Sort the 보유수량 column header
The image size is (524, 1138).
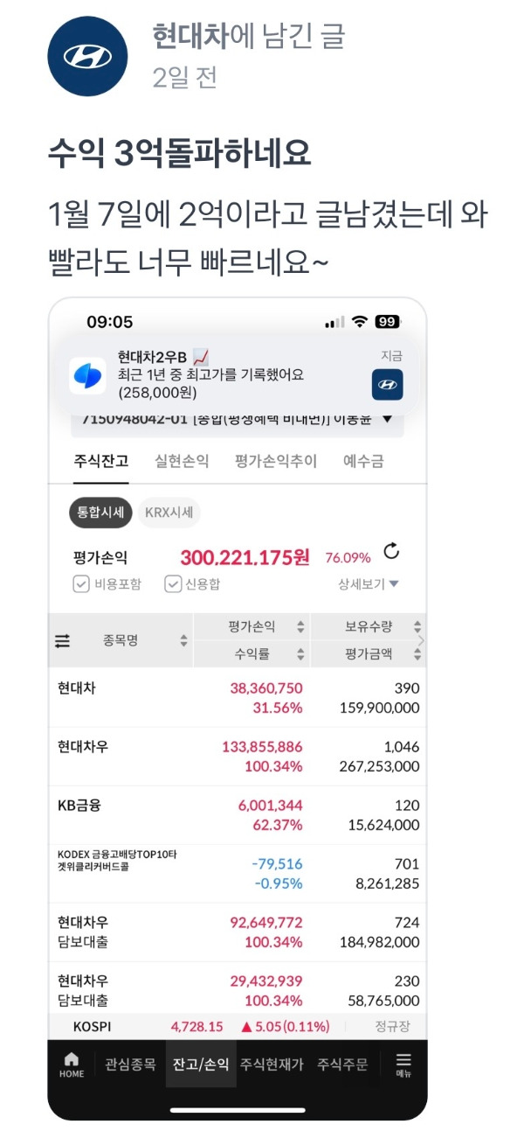pyautogui.click(x=367, y=626)
